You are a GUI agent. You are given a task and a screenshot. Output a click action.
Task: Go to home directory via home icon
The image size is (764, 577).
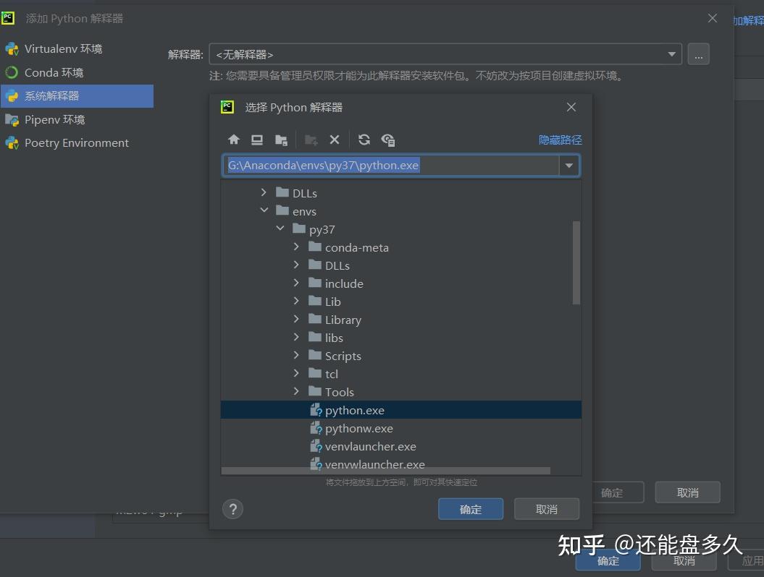click(234, 140)
